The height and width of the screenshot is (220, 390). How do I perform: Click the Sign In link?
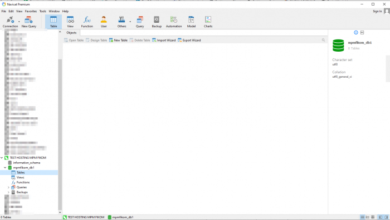377,11
